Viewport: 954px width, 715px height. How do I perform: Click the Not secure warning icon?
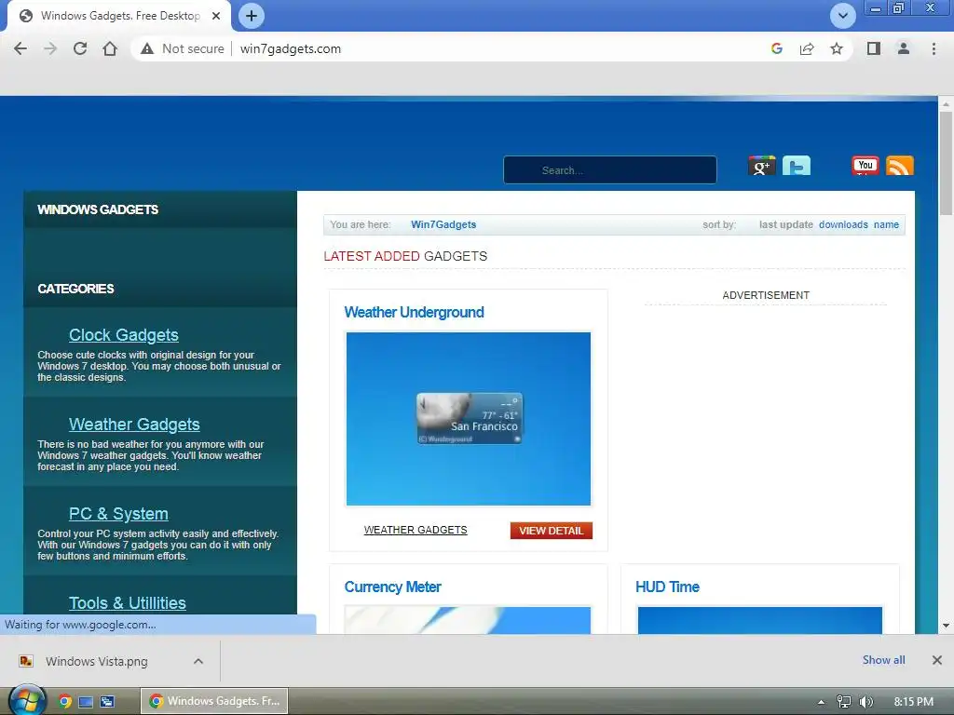147,48
